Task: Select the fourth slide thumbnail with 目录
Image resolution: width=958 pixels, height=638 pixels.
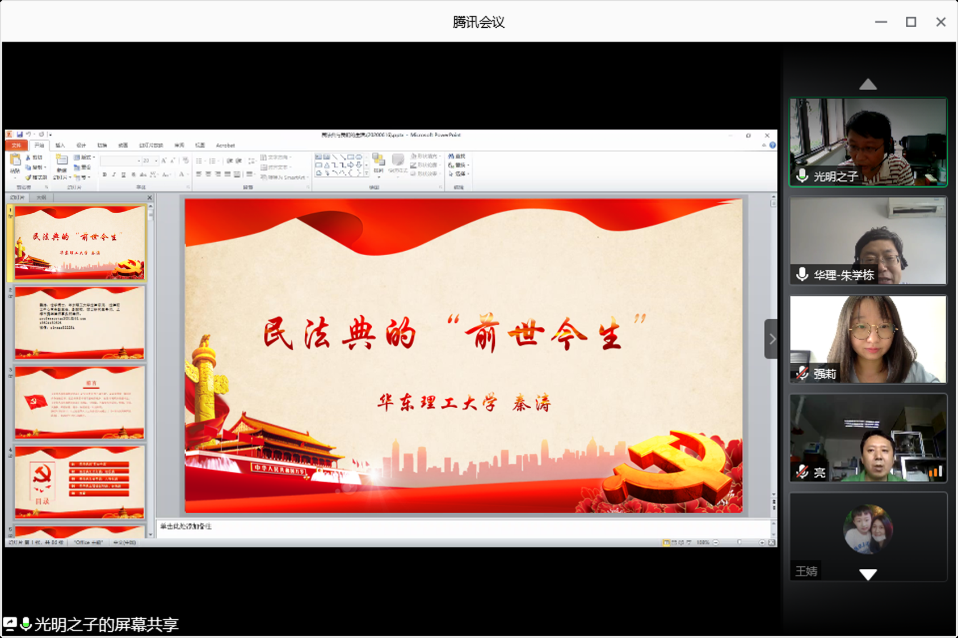Action: coord(79,482)
